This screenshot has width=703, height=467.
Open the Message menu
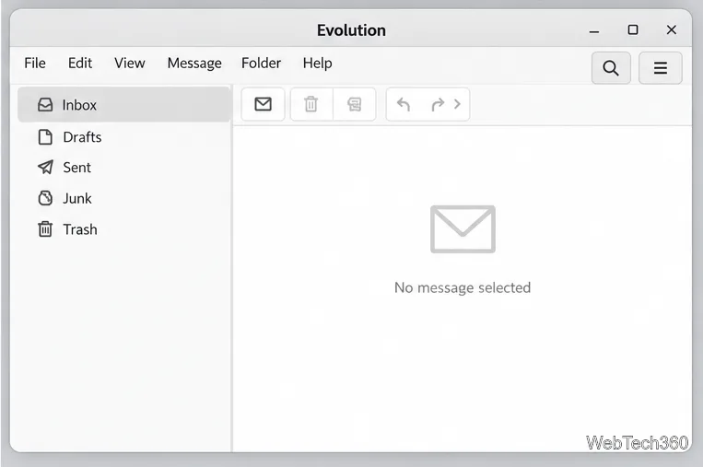(194, 64)
